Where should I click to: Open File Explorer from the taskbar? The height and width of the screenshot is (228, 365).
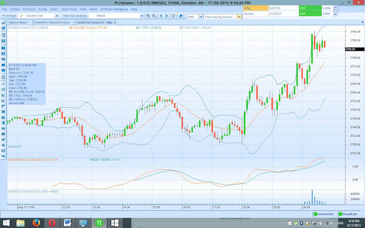point(21,223)
